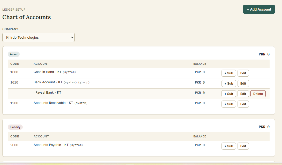Image resolution: width=282 pixels, height=165 pixels.
Task: Edit the Bank Account - KT account
Action: 243,83
